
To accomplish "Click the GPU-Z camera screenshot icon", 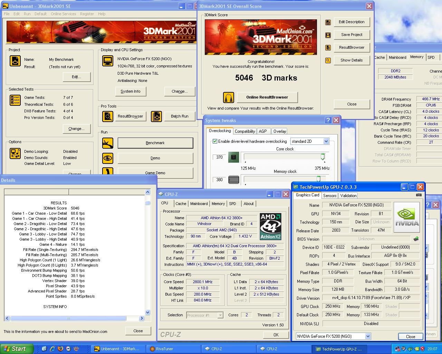I will point(419,195).
